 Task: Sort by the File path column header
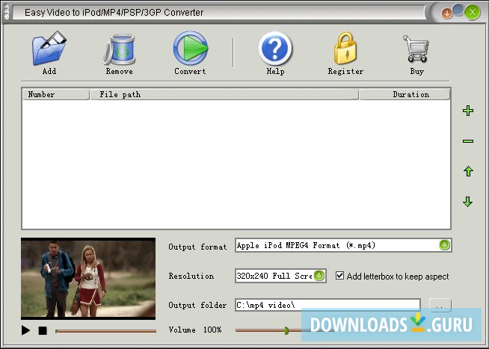click(224, 94)
